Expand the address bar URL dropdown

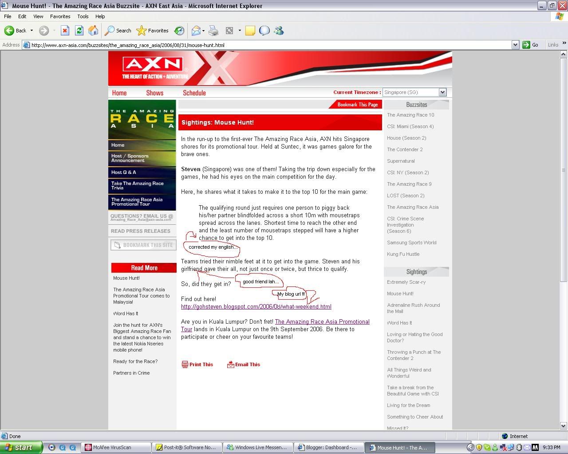[x=515, y=45]
